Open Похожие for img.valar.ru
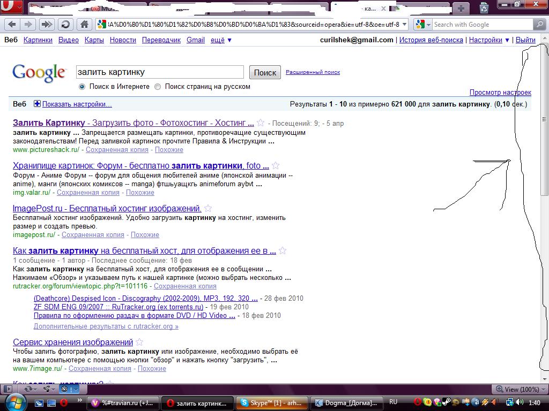Image resolution: width=549 pixels, height=411 pixels. pyautogui.click(x=140, y=192)
